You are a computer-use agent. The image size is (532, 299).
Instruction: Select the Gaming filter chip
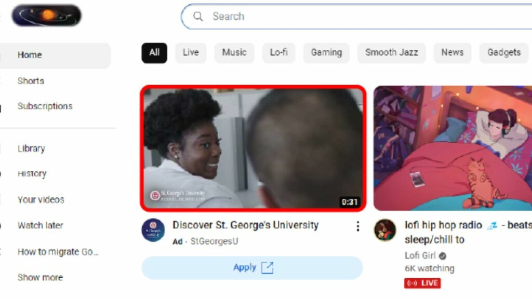tap(326, 52)
